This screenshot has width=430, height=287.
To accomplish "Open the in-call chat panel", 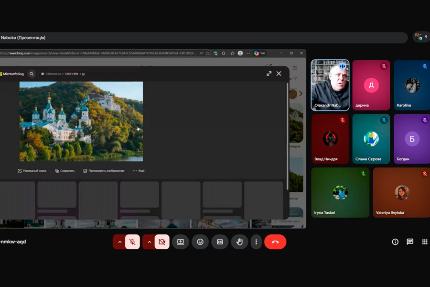I will (410, 242).
